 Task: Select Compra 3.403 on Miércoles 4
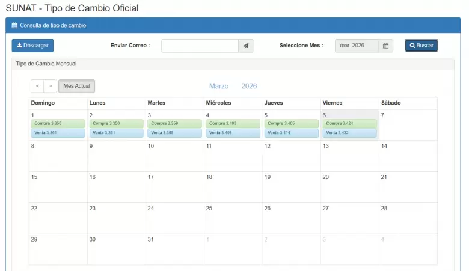pyautogui.click(x=233, y=123)
